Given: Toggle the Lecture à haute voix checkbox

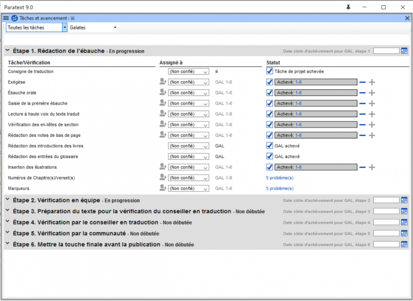Looking at the screenshot, I should (x=269, y=114).
